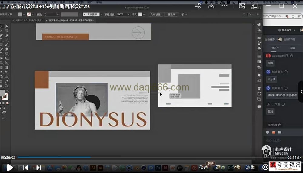Open 字幕 subtitle settings
303x173 pixels.
236,168
